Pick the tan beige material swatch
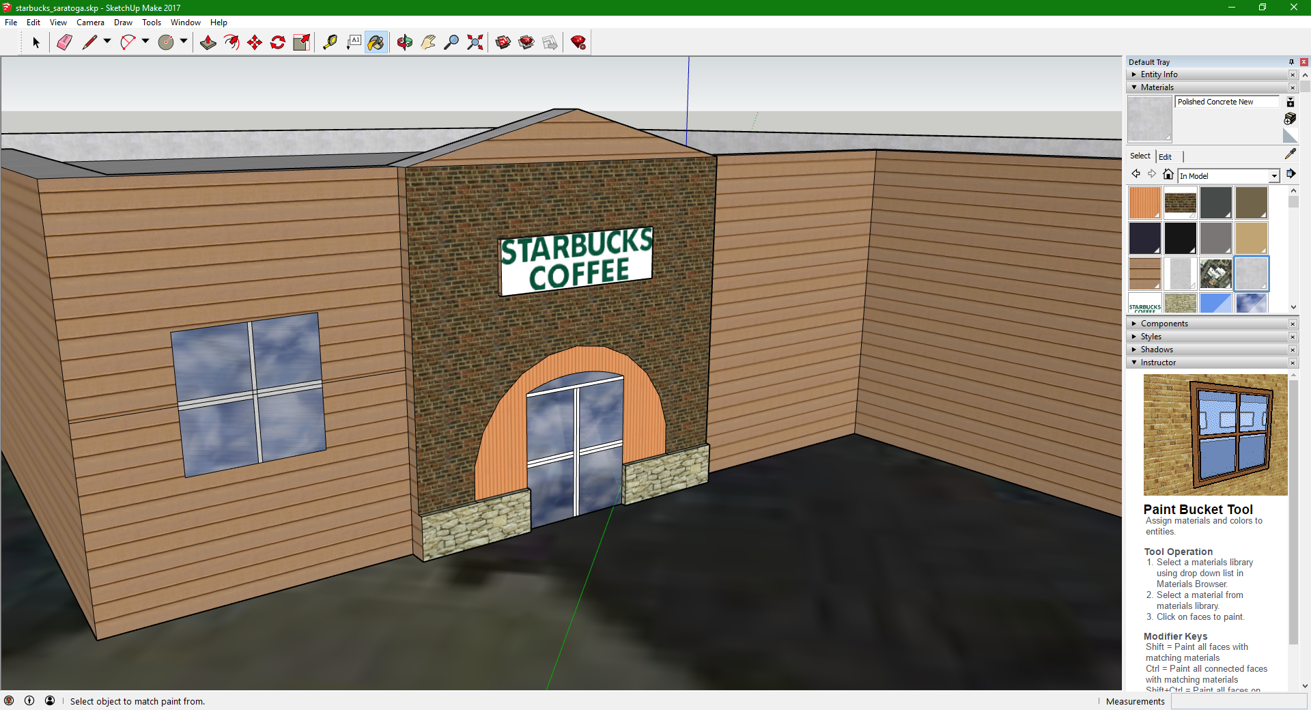Viewport: 1311px width, 710px height. pyautogui.click(x=1252, y=238)
